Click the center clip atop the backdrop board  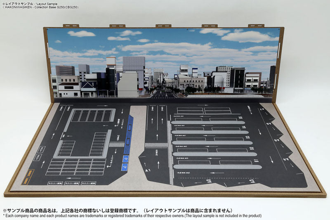point(163,26)
